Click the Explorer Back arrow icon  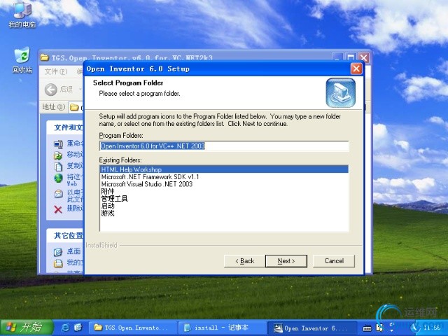tap(50, 90)
